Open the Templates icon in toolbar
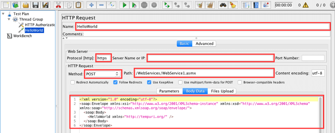The width and height of the screenshot is (335, 133). [x=15, y=5]
